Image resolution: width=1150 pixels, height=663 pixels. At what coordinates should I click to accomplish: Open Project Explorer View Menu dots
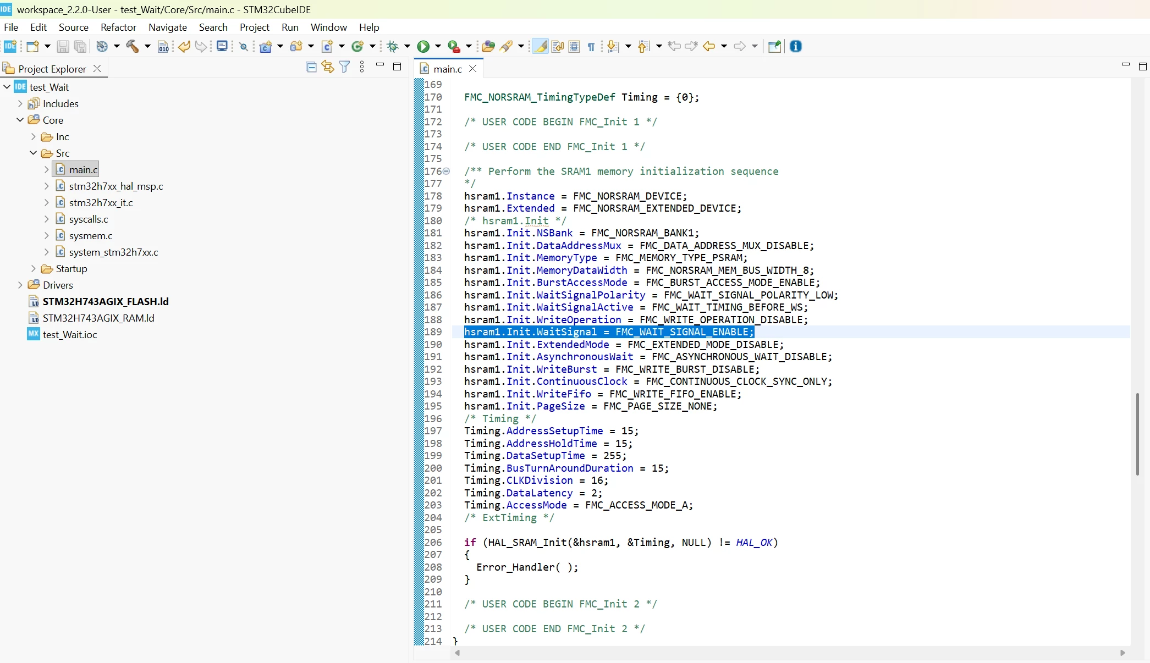tap(362, 67)
